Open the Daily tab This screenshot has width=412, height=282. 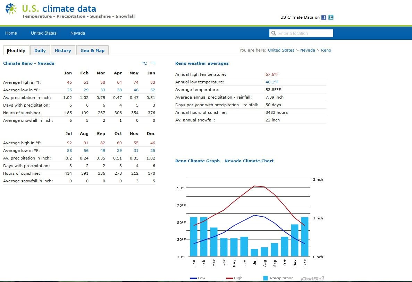point(40,51)
